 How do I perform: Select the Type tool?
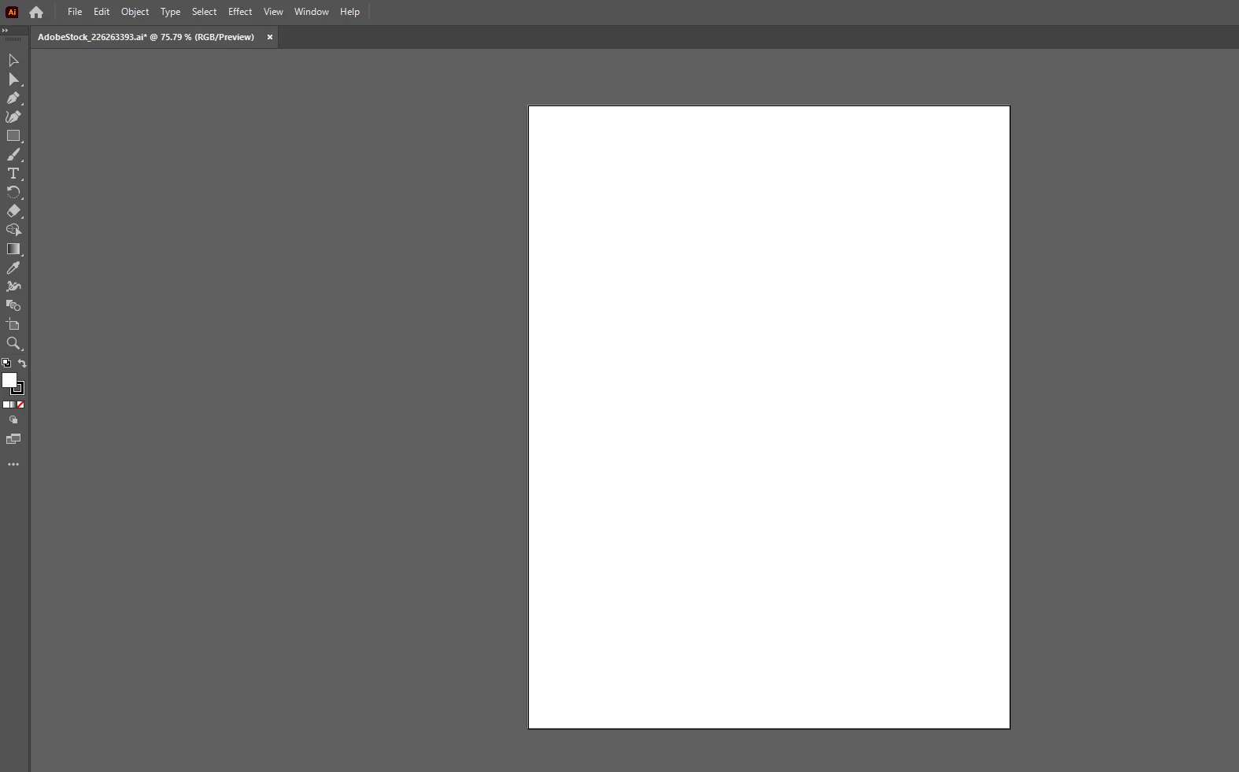point(13,174)
